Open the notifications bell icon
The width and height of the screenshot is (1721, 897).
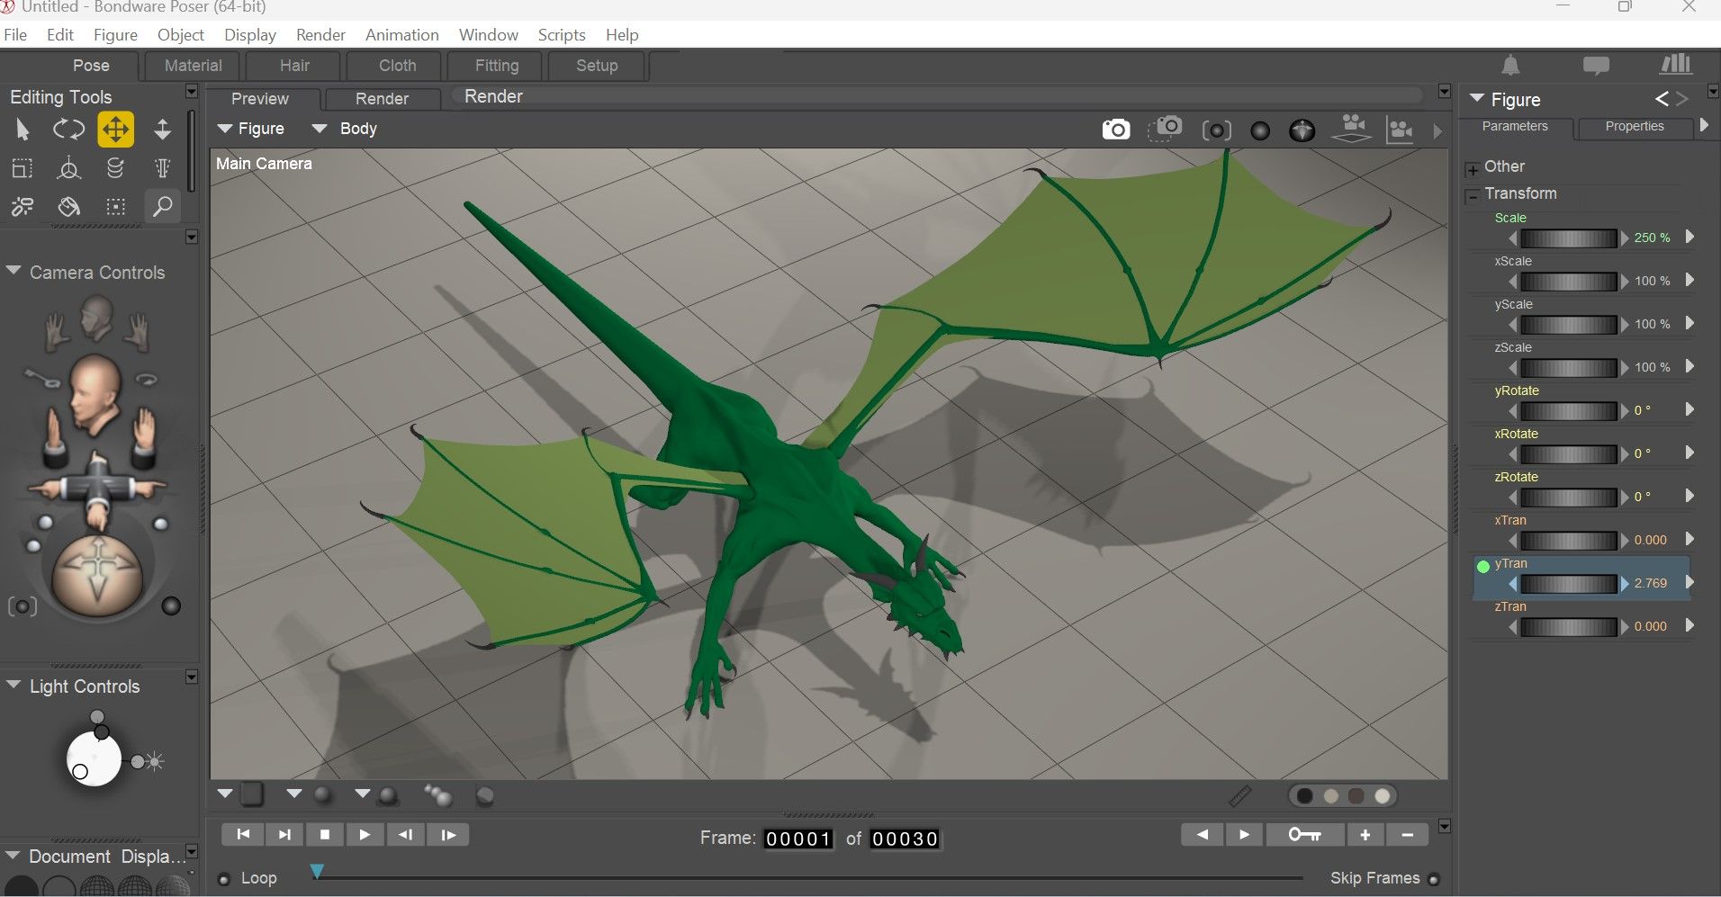click(1510, 65)
